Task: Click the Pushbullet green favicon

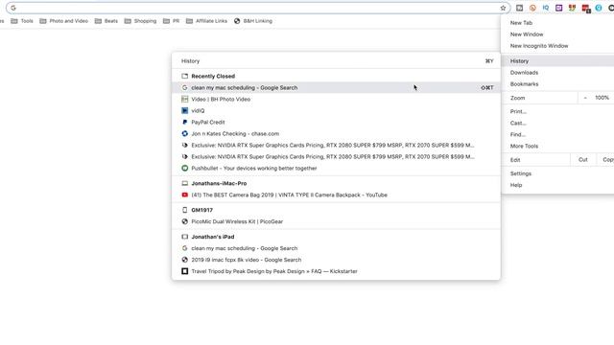Action: point(185,169)
